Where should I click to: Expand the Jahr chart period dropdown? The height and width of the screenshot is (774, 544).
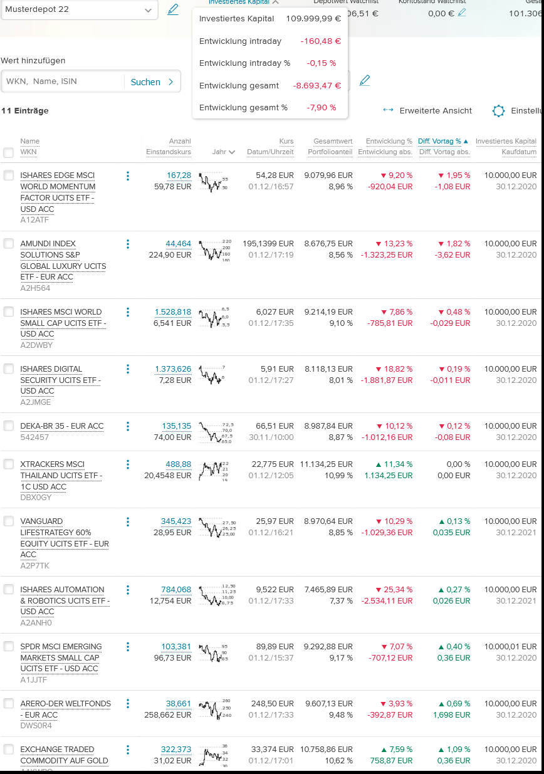coord(224,152)
